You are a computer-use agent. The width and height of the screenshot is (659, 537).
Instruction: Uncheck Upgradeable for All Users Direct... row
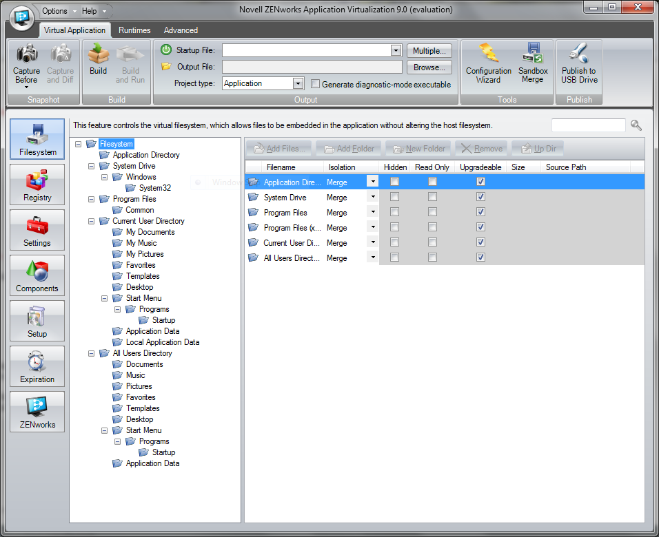click(x=480, y=257)
